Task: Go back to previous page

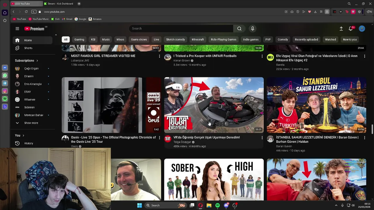Action: [x=13, y=12]
